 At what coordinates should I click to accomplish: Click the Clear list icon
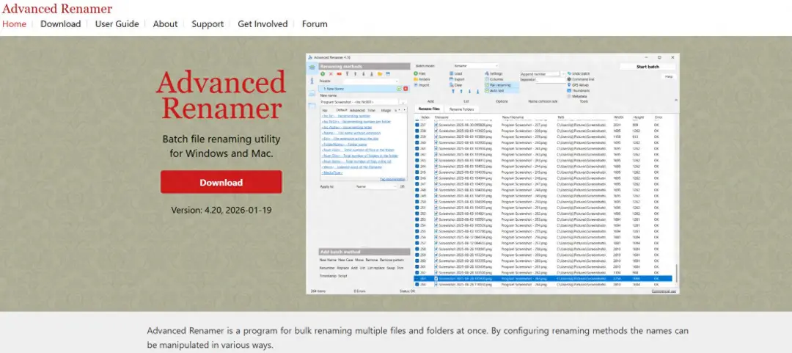pyautogui.click(x=452, y=85)
